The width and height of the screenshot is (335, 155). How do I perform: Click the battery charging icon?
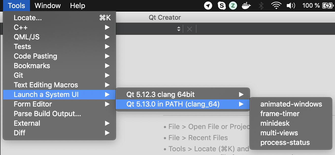pos(328,6)
